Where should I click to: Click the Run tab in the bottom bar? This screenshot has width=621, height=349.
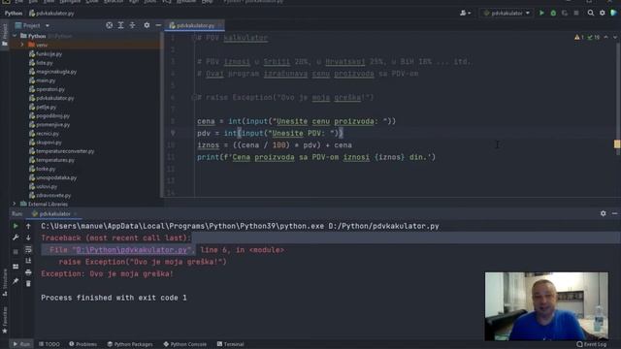(x=21, y=344)
